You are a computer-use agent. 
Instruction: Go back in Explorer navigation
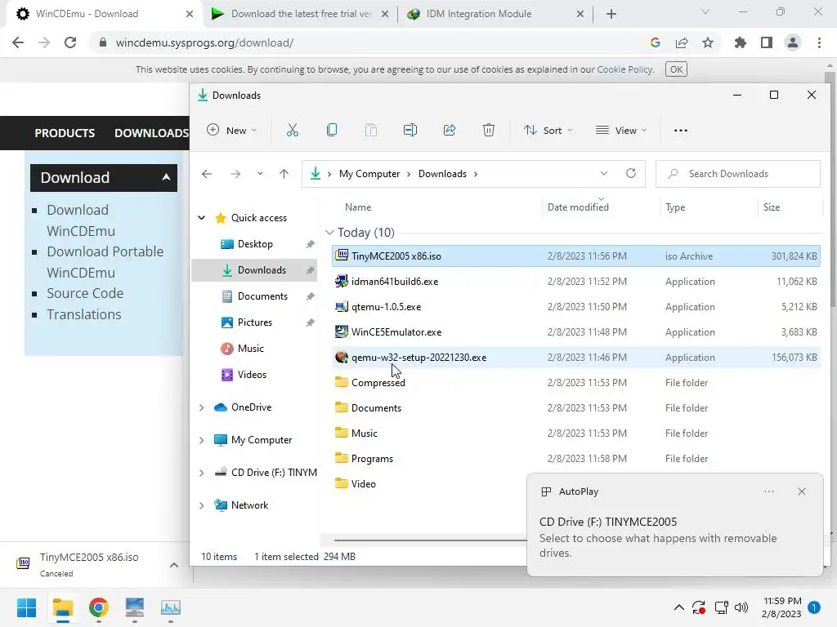207,174
